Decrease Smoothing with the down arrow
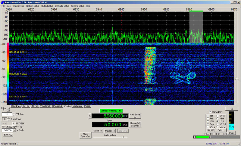This screenshot has height=146, width=241. coord(9,120)
